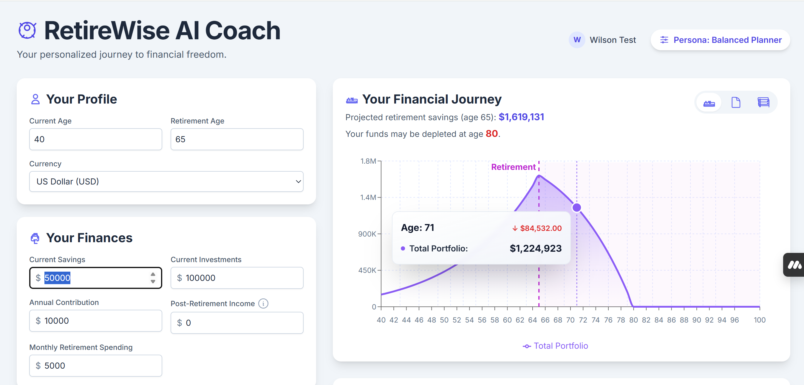Image resolution: width=804 pixels, height=385 pixels.
Task: Open the Currency dropdown showing US Dollar
Action: coord(166,181)
